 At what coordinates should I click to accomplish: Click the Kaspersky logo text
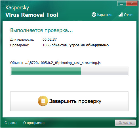17,8
